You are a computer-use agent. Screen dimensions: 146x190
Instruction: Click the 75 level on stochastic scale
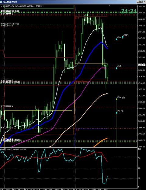139,158
